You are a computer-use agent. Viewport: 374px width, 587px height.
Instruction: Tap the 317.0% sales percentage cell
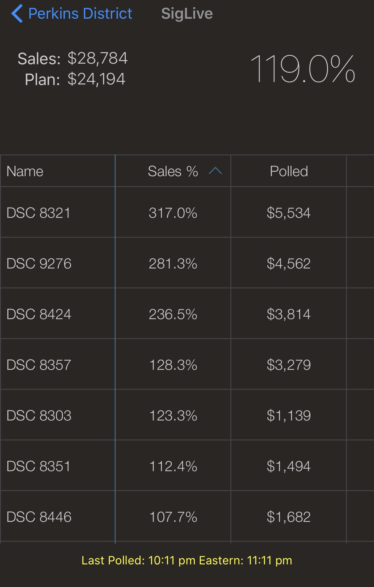[173, 213]
